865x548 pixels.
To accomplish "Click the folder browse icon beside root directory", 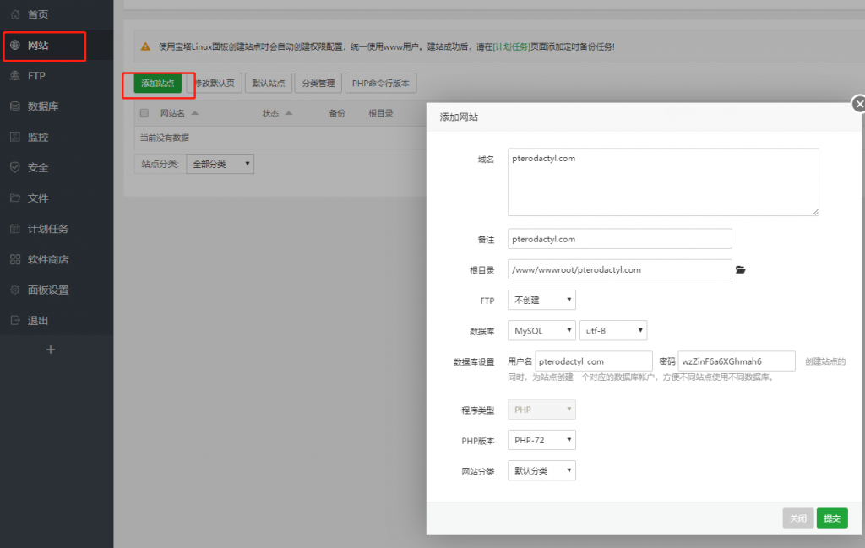I will point(741,269).
